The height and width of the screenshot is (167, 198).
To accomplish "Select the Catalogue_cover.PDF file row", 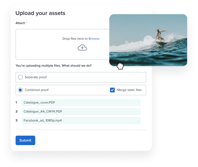I will point(81,102).
